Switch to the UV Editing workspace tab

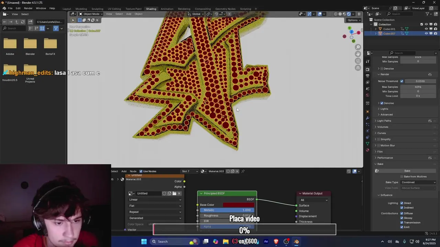[x=114, y=9]
